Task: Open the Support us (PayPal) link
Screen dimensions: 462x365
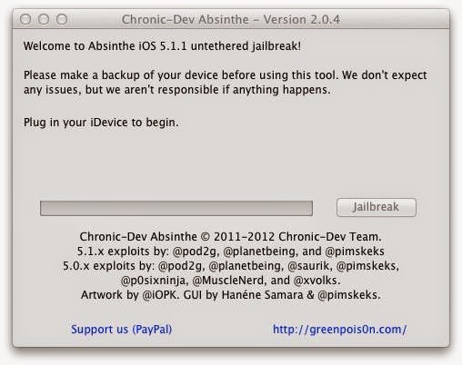Action: tap(121, 330)
